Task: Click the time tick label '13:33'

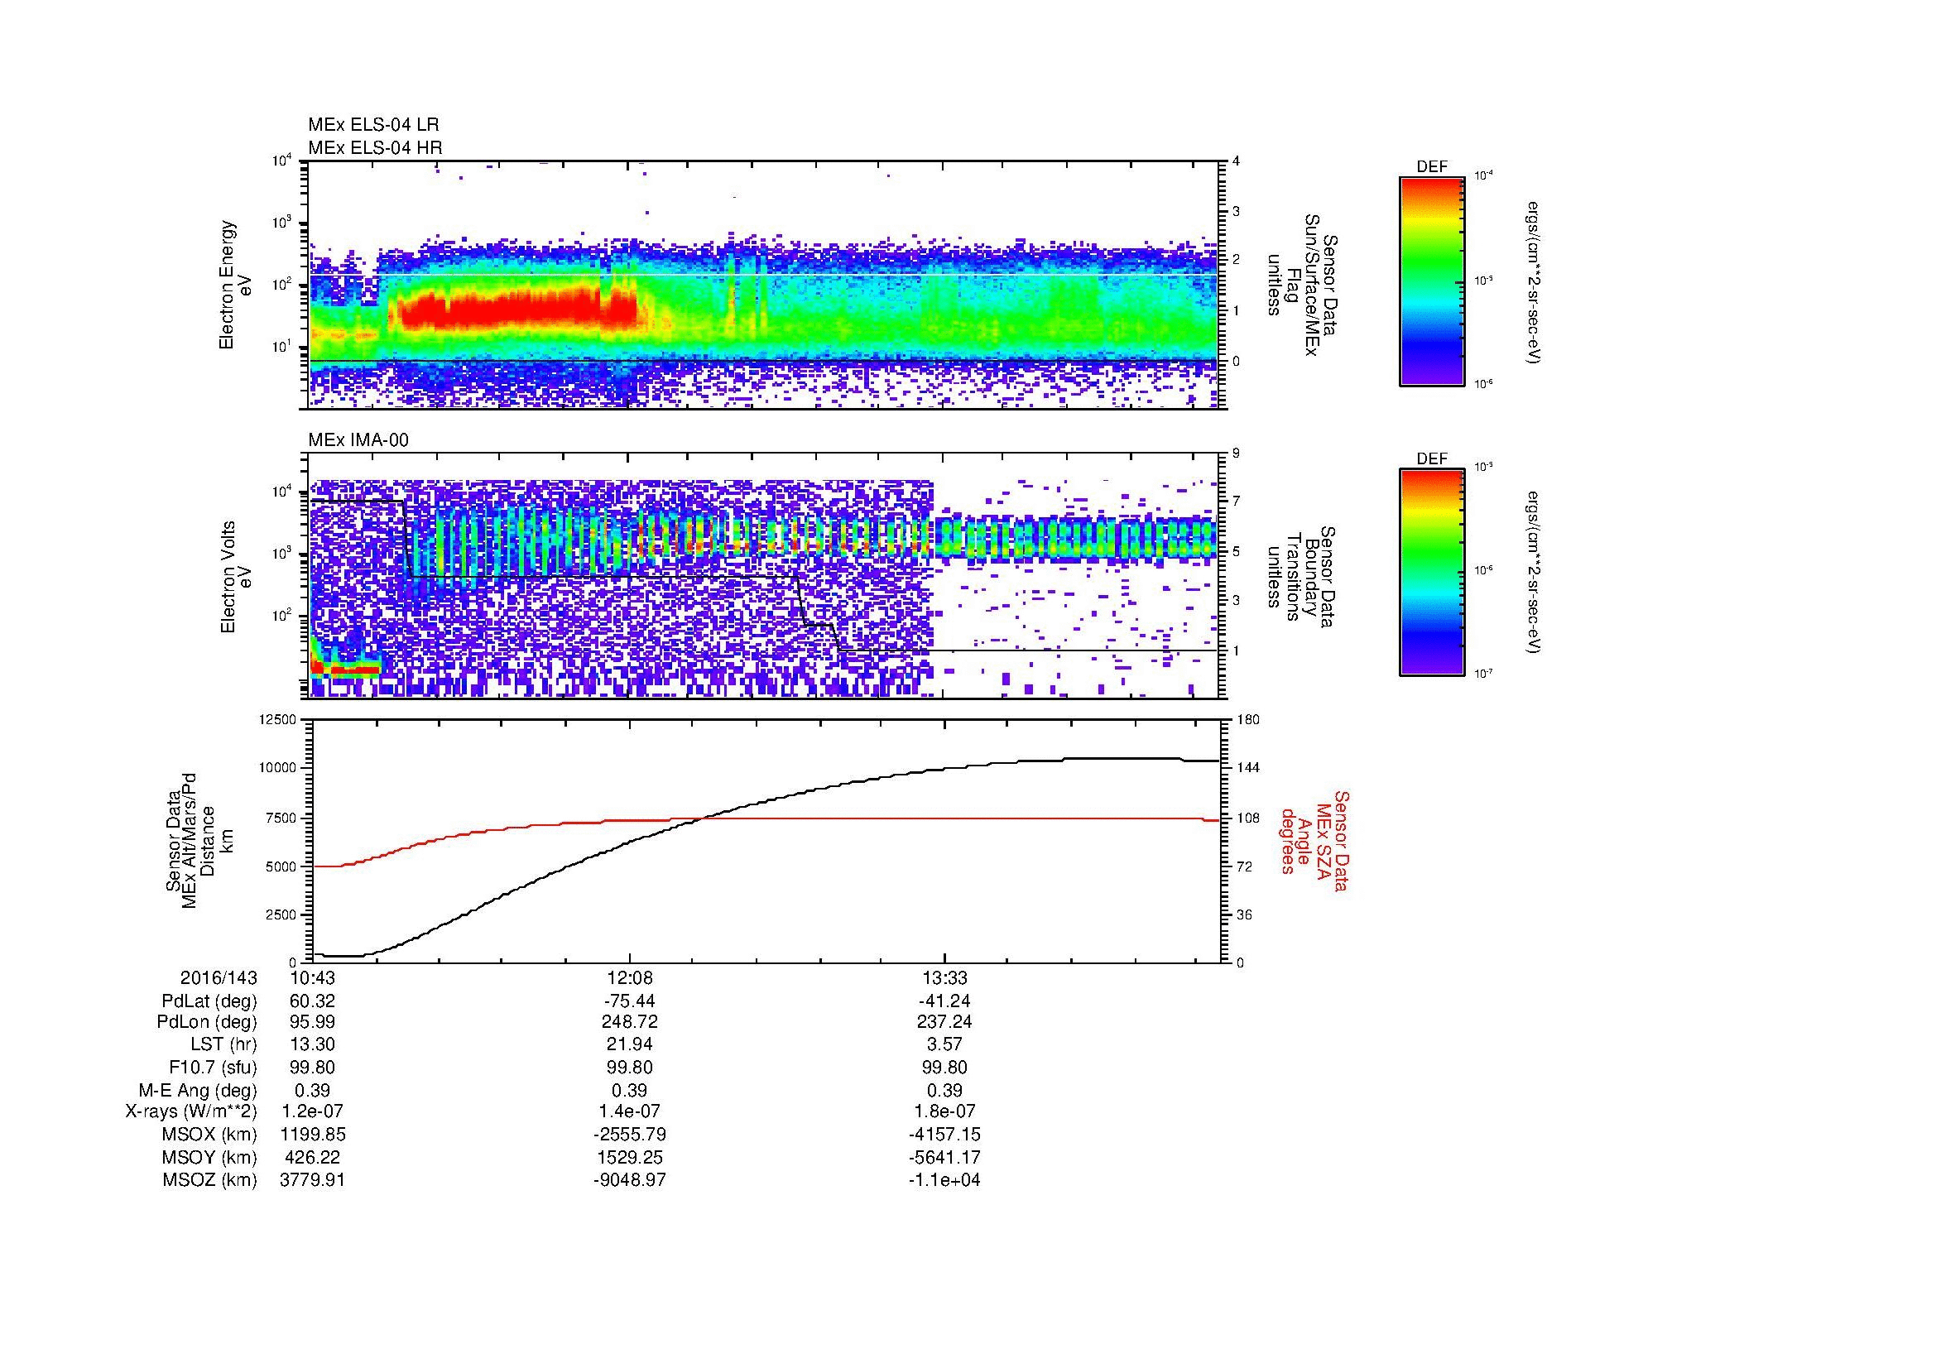Action: (x=944, y=977)
